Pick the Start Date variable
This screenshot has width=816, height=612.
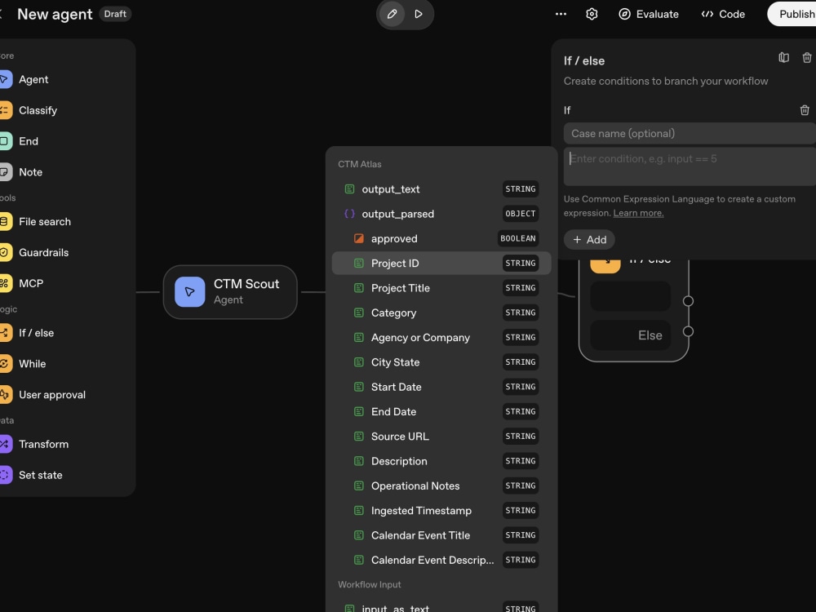441,387
